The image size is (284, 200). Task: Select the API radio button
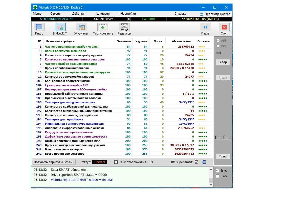218,41
